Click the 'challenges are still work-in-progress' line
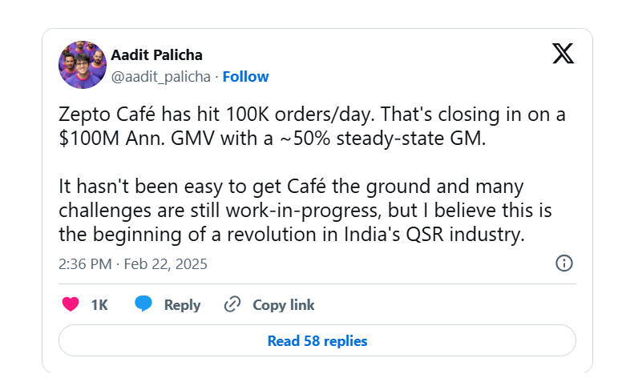618x382 pixels. 305,211
